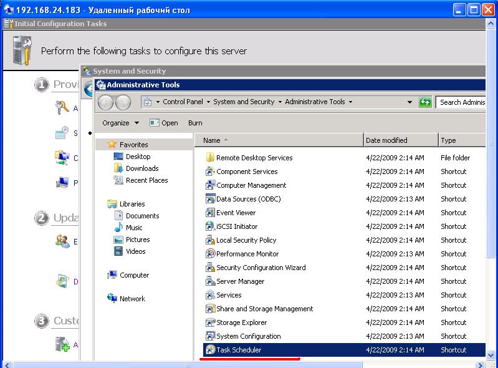Select the Server Manager shortcut icon
The width and height of the screenshot is (498, 368).
210,281
